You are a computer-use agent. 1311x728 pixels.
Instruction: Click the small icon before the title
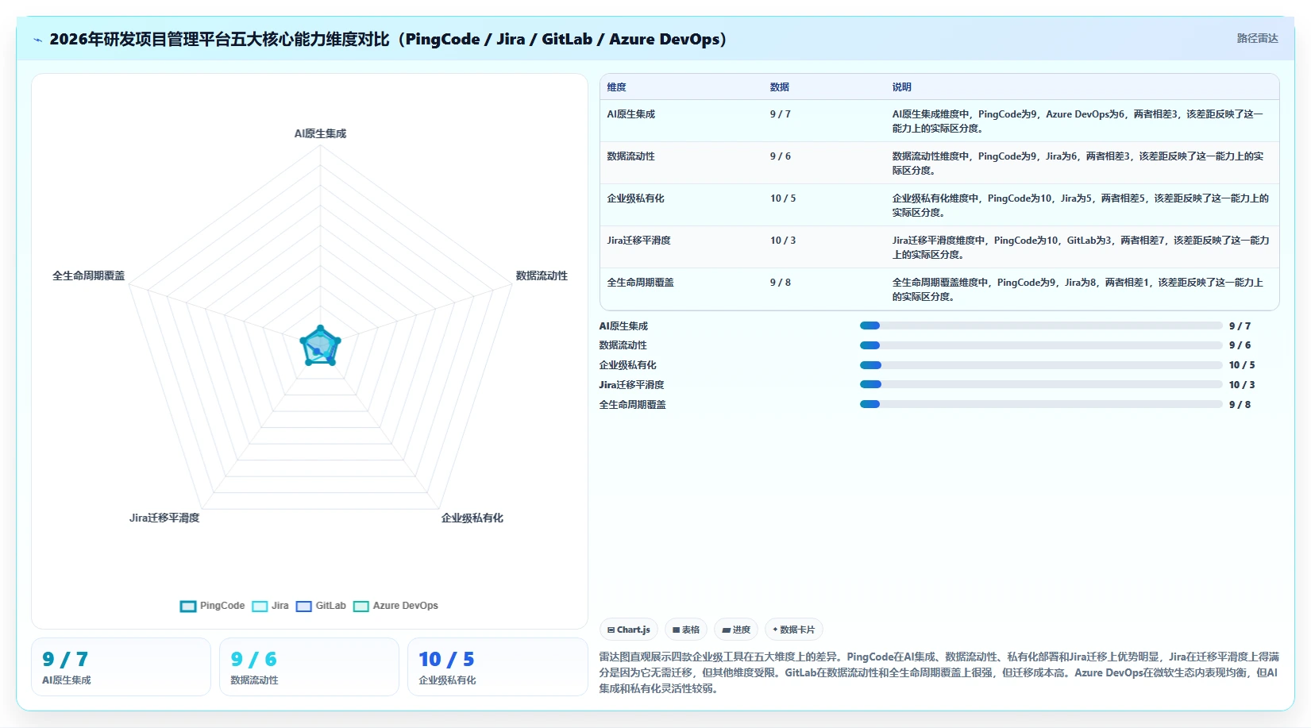[38, 40]
